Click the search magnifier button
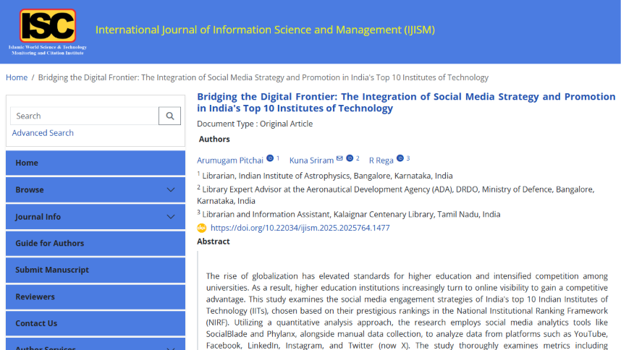Image resolution: width=621 pixels, height=350 pixels. 169,116
